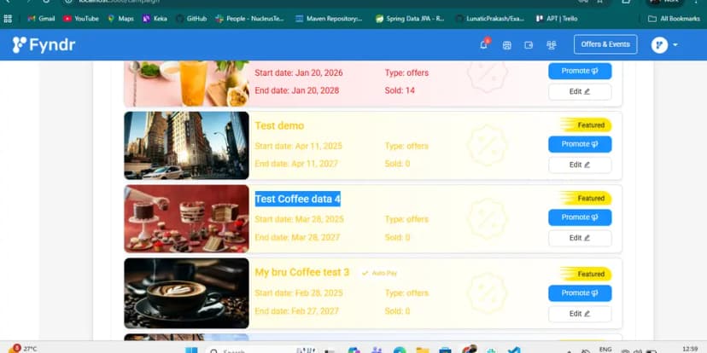Open the Gmail bookmark
The width and height of the screenshot is (707, 353).
42,19
